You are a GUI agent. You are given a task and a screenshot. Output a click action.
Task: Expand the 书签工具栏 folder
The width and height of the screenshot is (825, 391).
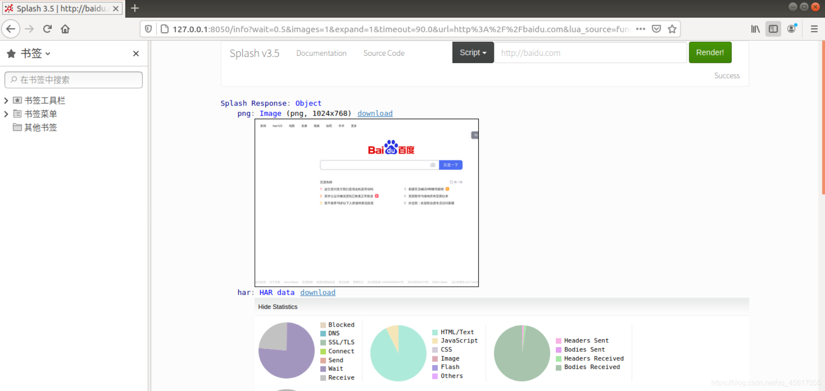tap(6, 101)
